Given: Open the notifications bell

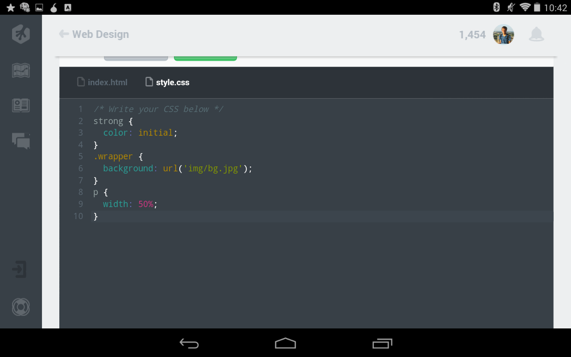Looking at the screenshot, I should (536, 34).
